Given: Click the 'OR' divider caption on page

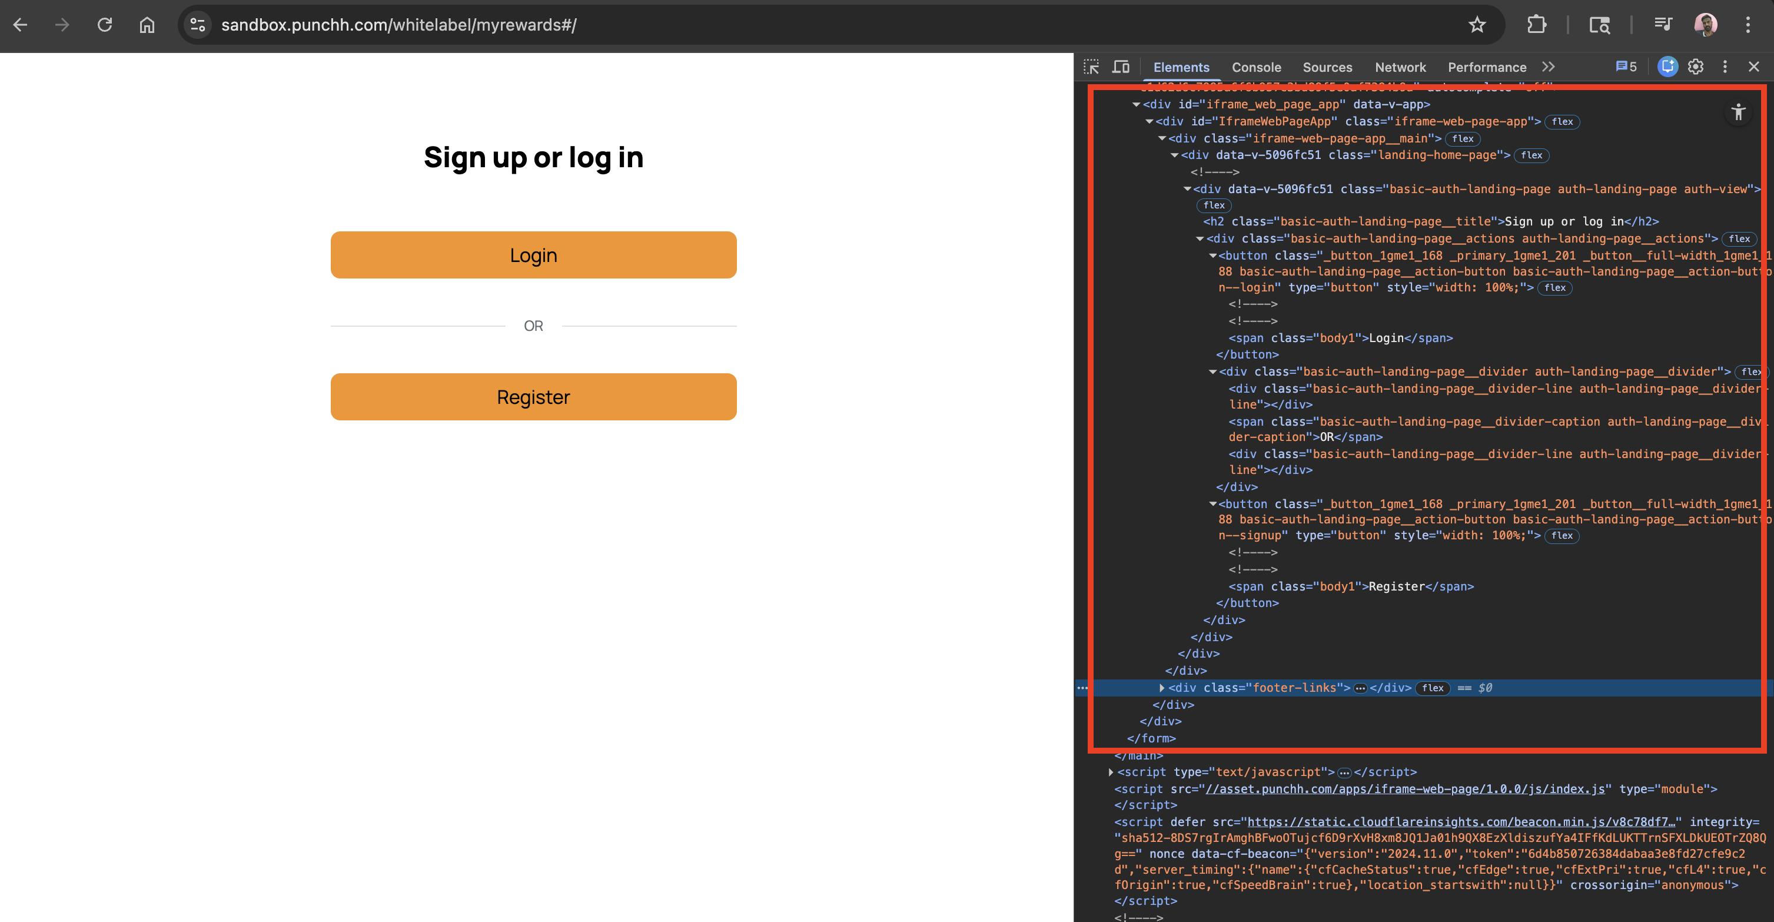Looking at the screenshot, I should (533, 326).
